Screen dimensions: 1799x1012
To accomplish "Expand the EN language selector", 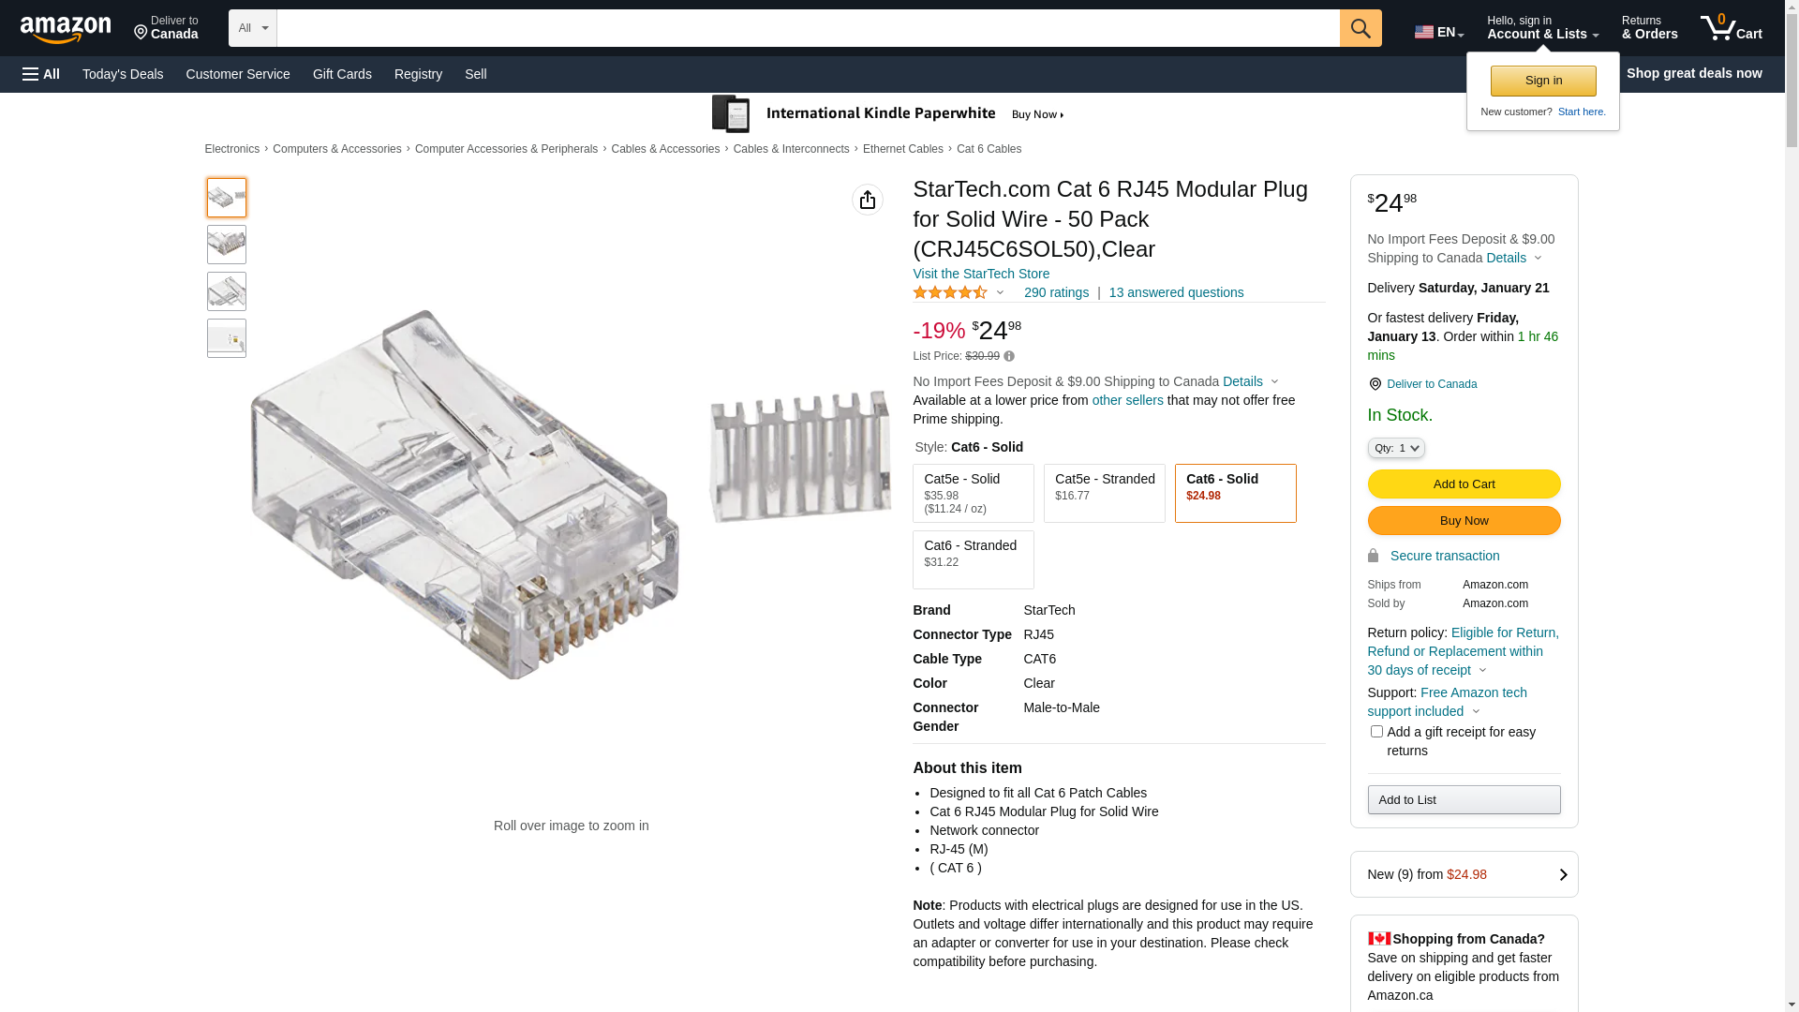I will [x=1438, y=32].
